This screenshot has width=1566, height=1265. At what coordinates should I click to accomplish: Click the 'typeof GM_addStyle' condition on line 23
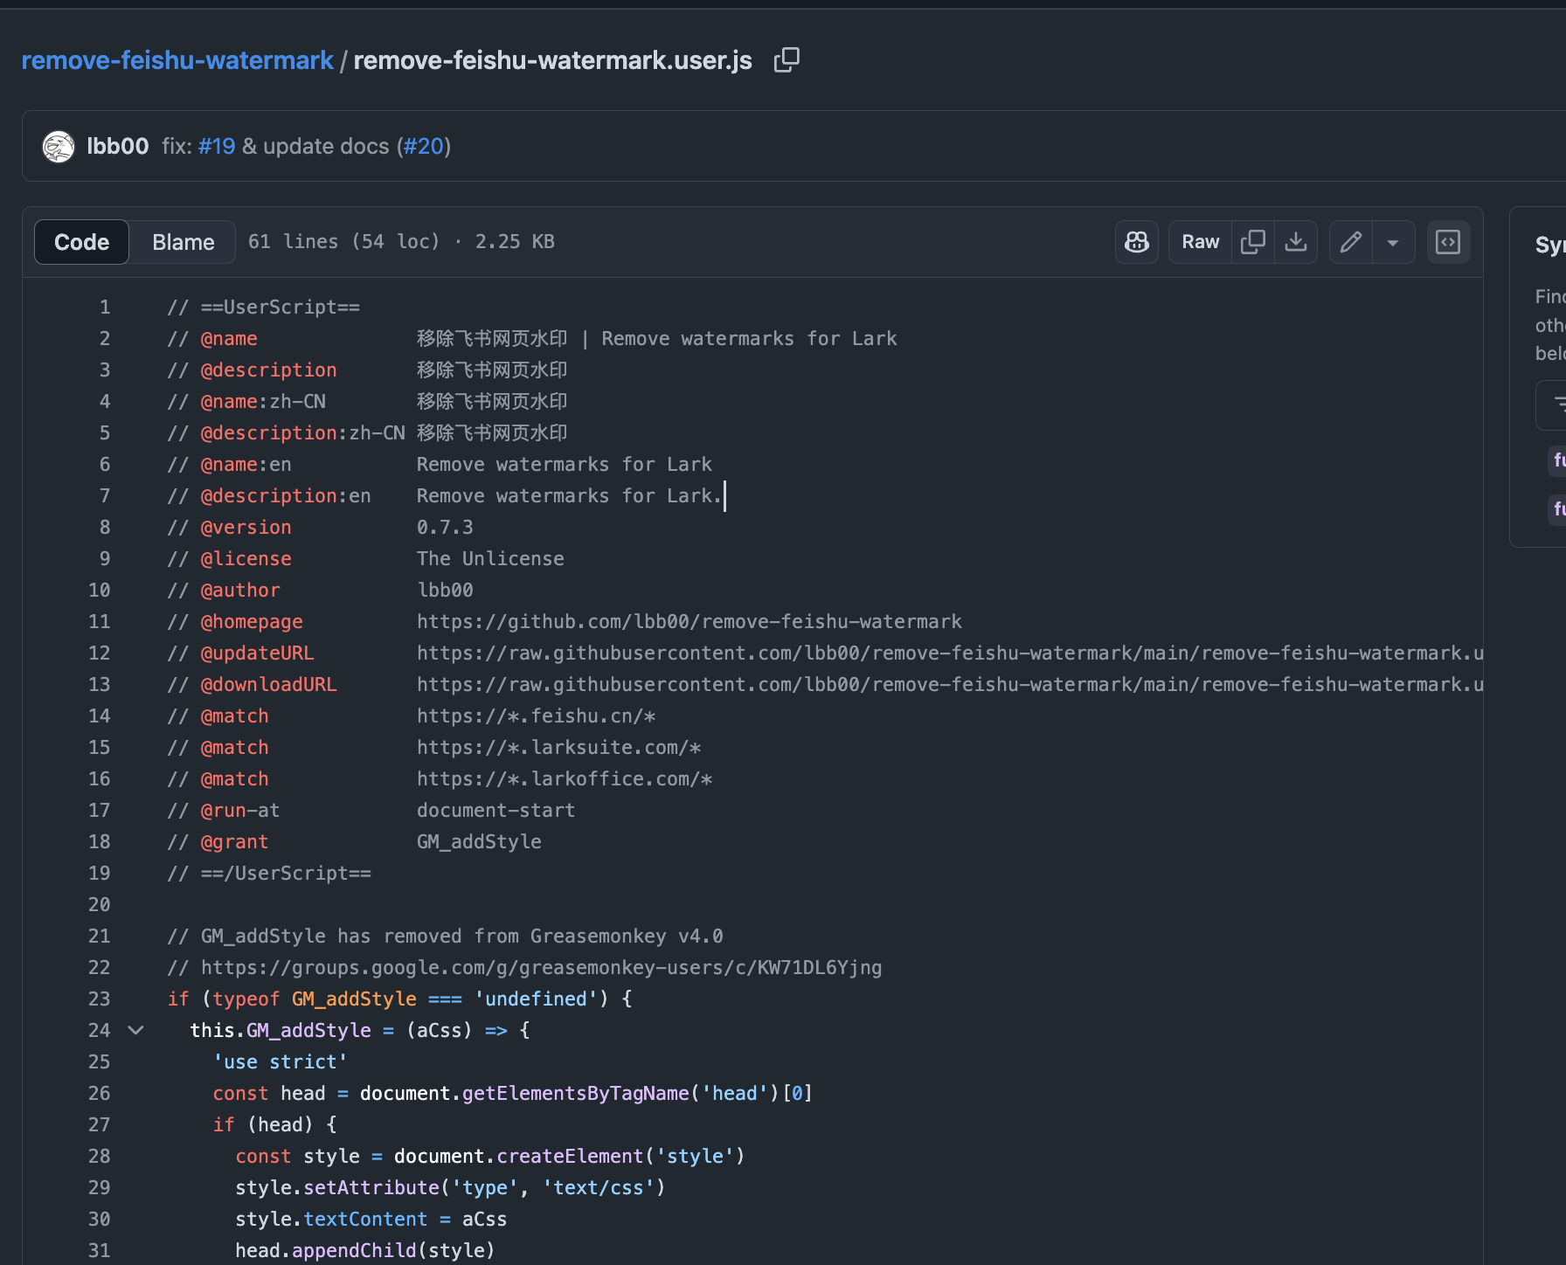point(315,999)
